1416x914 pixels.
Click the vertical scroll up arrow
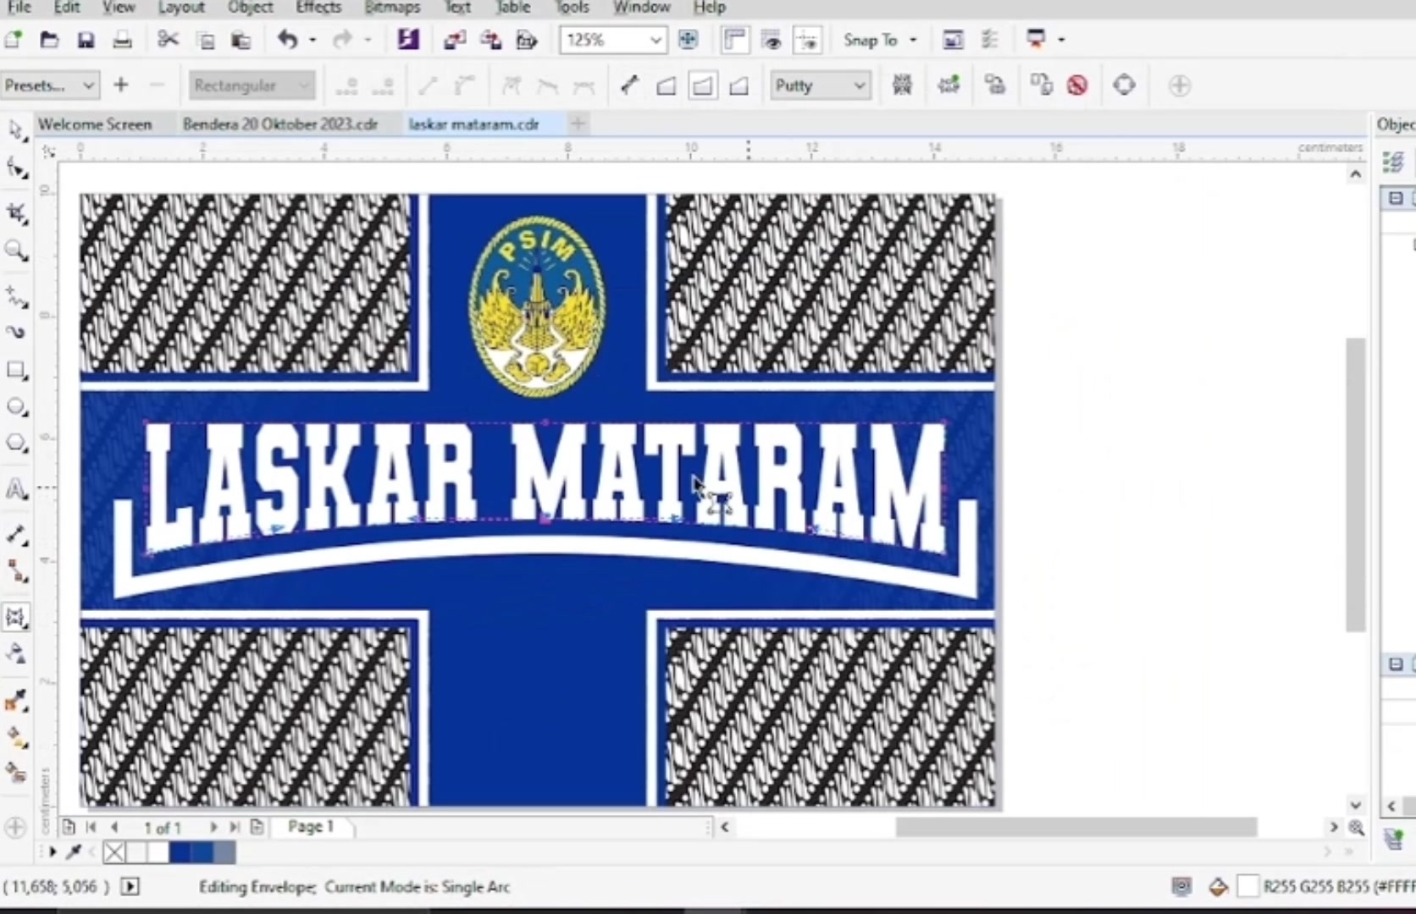(x=1356, y=174)
